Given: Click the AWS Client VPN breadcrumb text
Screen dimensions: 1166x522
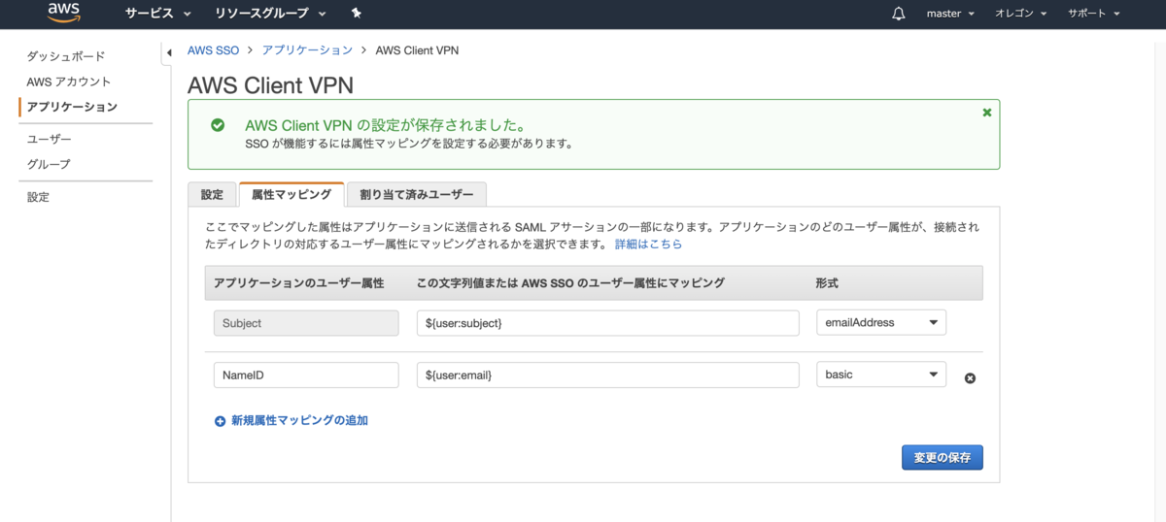Looking at the screenshot, I should pos(417,50).
